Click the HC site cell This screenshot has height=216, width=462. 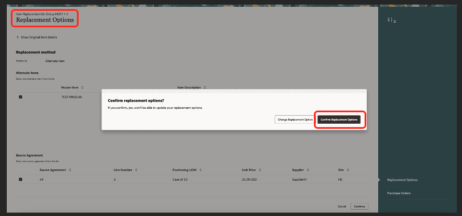coord(340,179)
